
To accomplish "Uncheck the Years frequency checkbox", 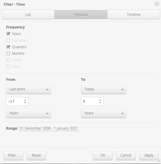I will (8, 34).
